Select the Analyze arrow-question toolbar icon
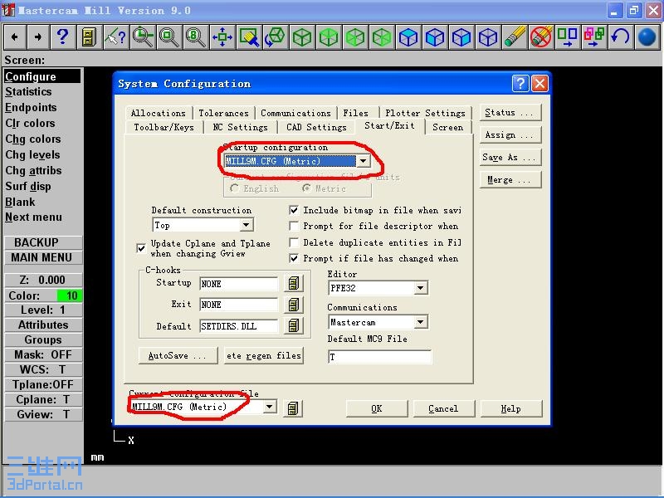Screen dimensions: 664x498 115,37
